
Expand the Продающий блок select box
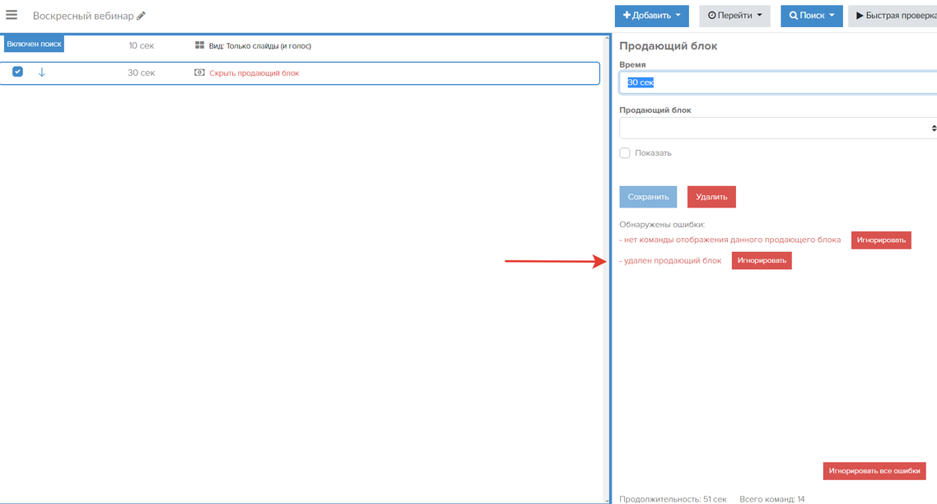(777, 128)
